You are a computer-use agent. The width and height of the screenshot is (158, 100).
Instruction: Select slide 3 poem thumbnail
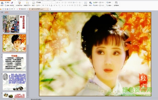[x=14, y=62]
